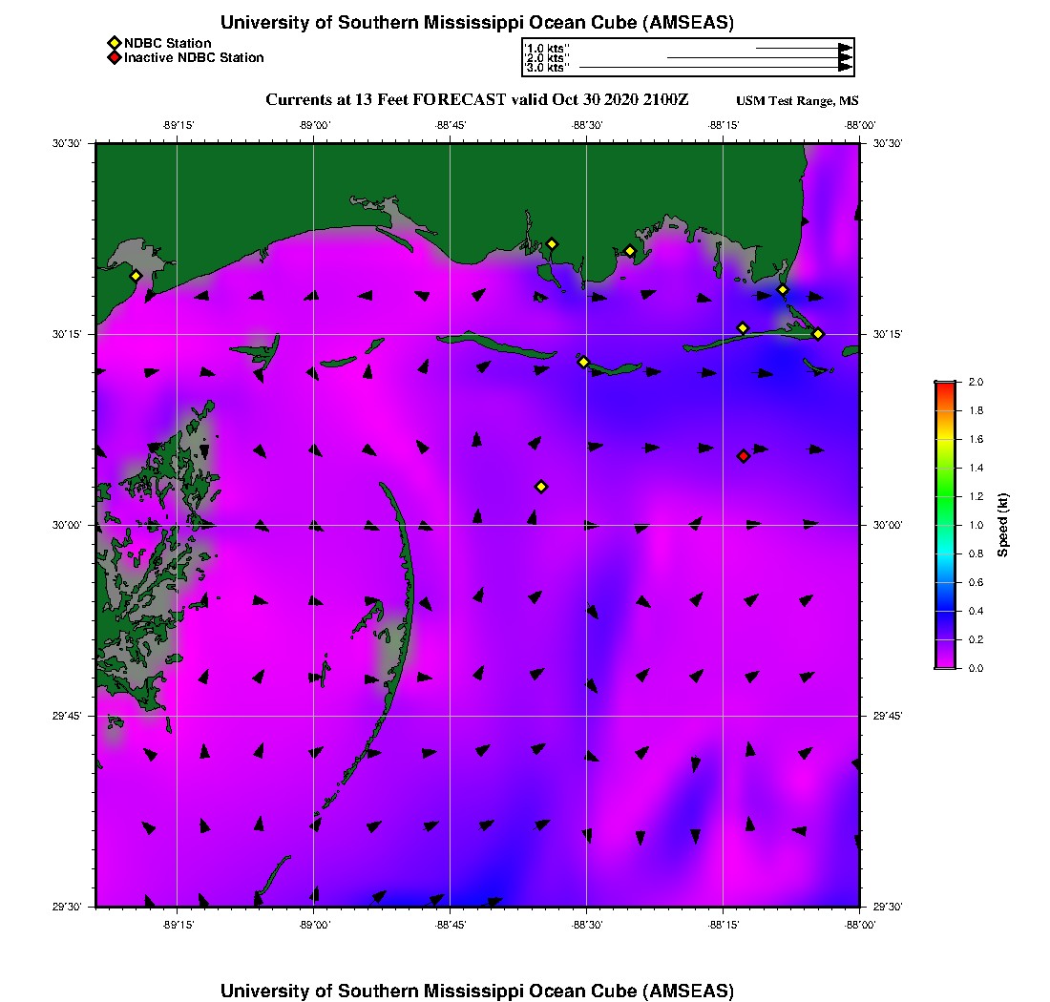Click the bottom AMSEAS Ocean Cube footer title
Screen dimensions: 1050x1002
[x=477, y=991]
